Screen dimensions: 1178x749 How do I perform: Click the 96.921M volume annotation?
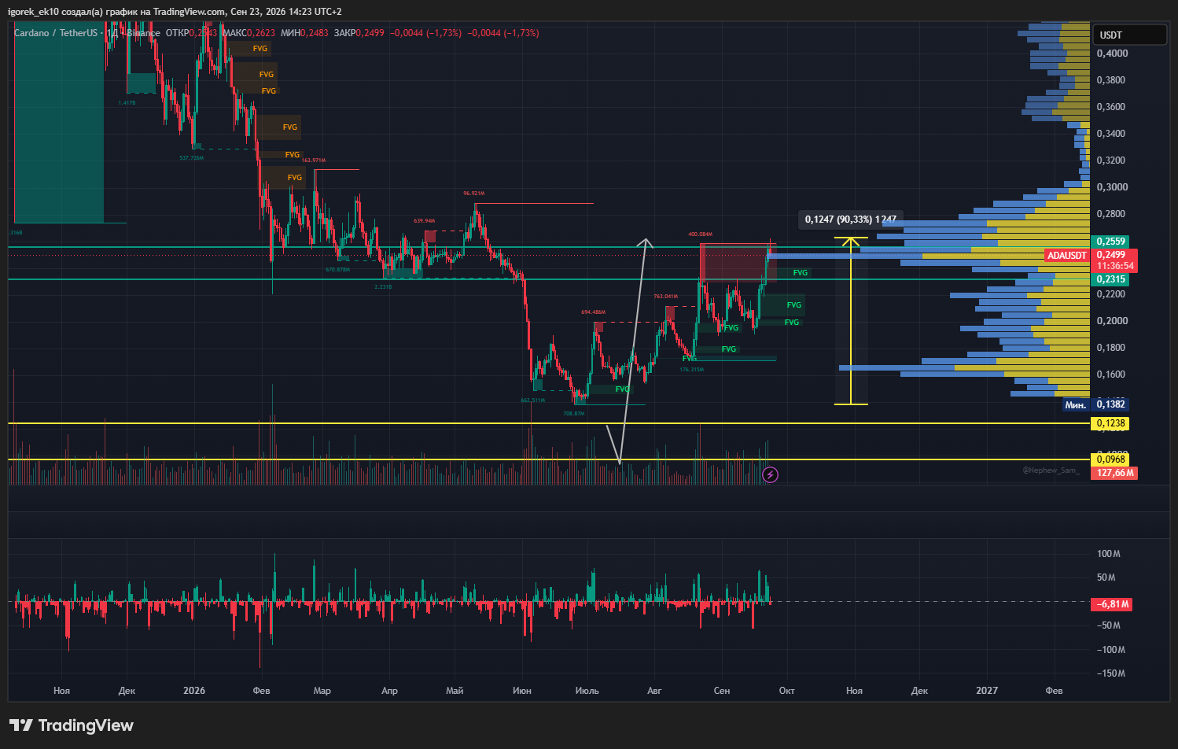[473, 193]
